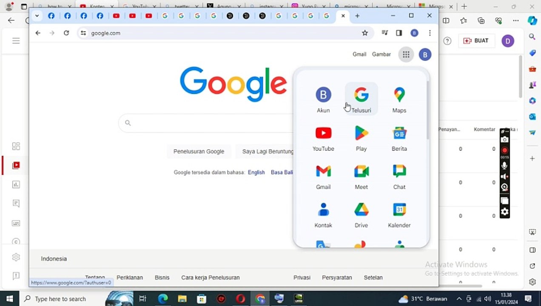Open a new tab in Chrome

click(357, 16)
